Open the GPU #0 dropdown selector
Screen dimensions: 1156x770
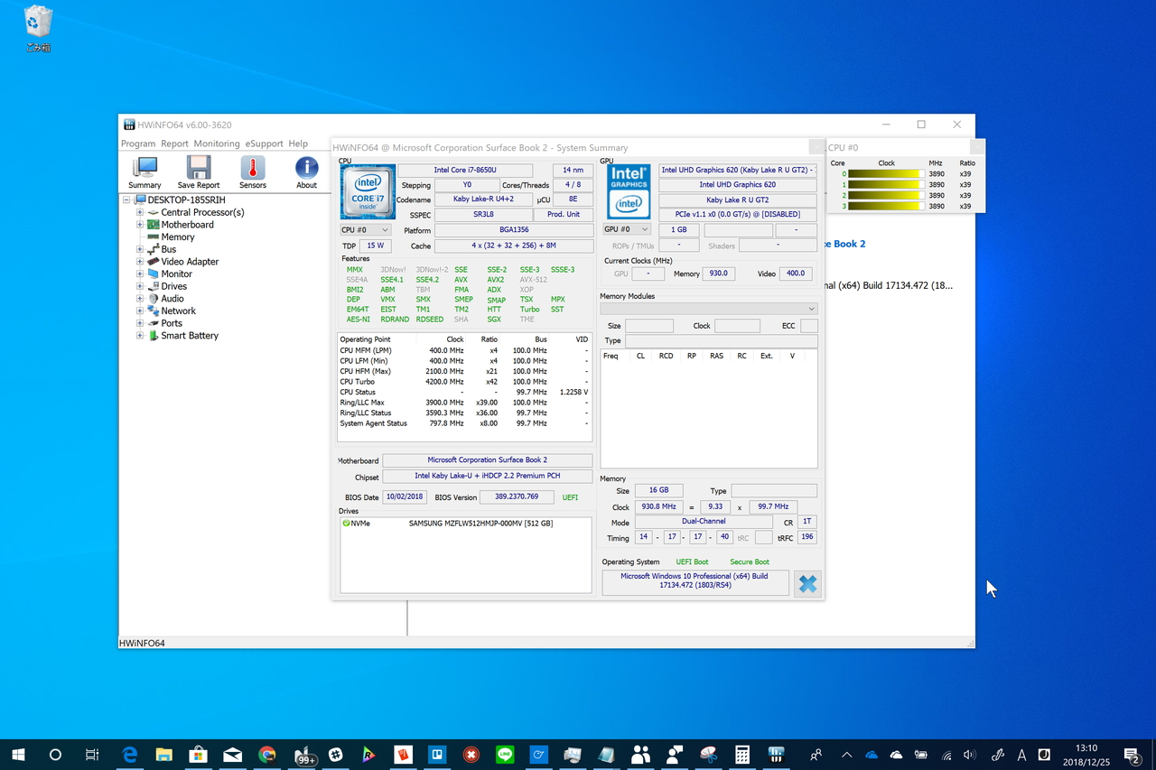tap(625, 229)
